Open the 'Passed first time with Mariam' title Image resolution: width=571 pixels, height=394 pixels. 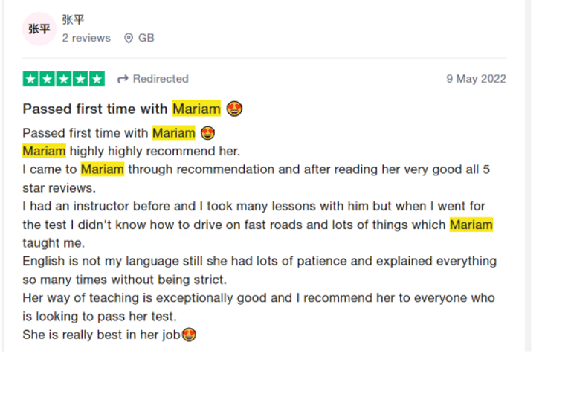coord(97,109)
